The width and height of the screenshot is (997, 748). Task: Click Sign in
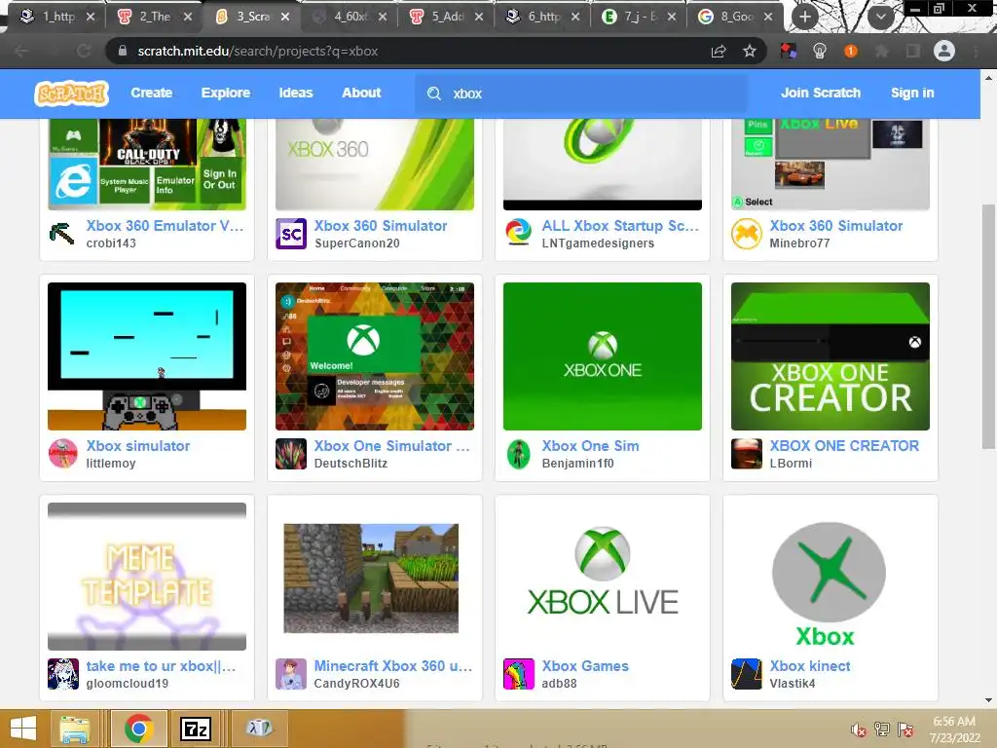(x=911, y=93)
